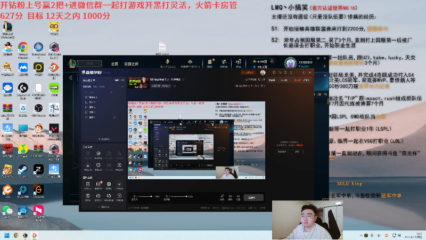Click the lock icon on the last source row
The width and height of the screenshot is (426, 240).
114,117
